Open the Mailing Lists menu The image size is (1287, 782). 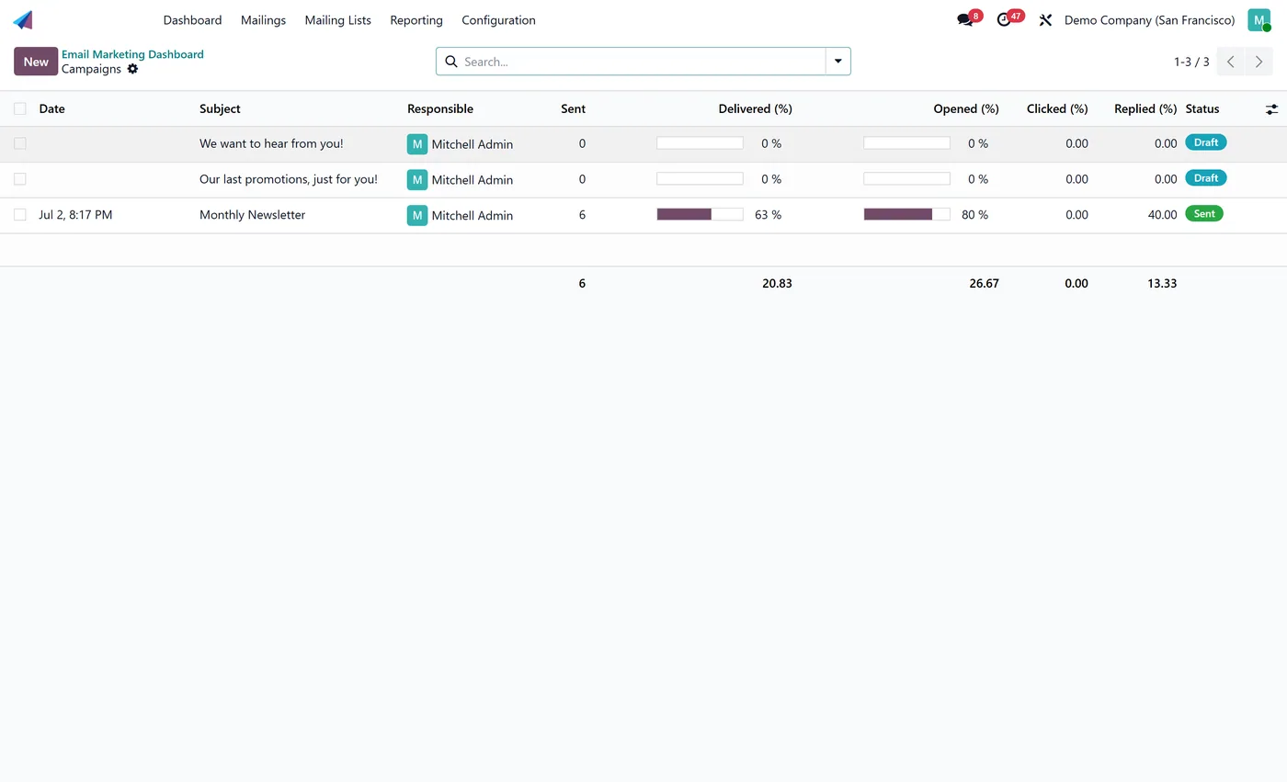coord(338,19)
